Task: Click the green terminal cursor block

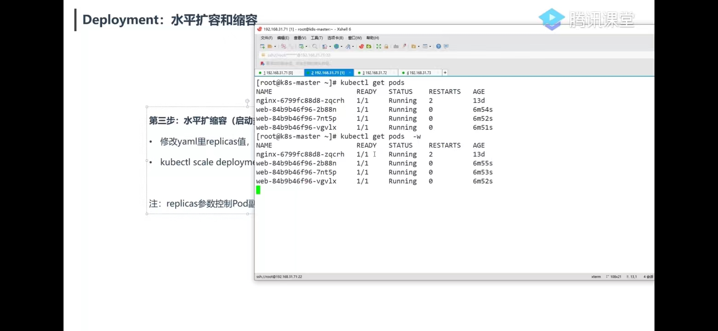Action: pyautogui.click(x=258, y=190)
